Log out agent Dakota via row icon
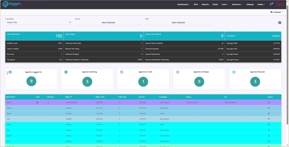This screenshot has width=289, height=147. 269,136
